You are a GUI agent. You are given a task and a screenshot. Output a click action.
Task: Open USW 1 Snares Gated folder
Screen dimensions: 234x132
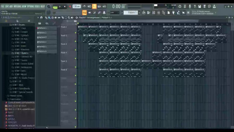[x=23, y=64]
